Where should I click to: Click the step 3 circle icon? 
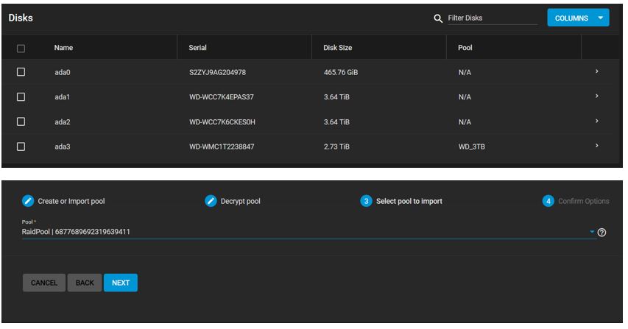pos(366,201)
